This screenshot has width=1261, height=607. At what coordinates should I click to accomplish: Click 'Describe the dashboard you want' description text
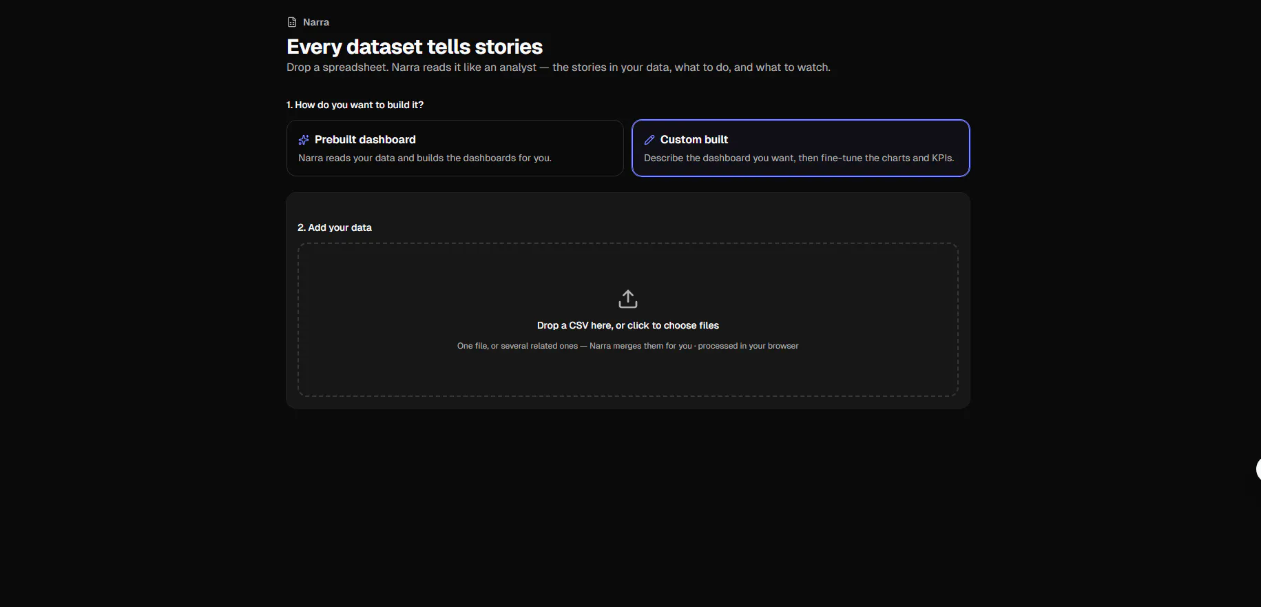799,158
